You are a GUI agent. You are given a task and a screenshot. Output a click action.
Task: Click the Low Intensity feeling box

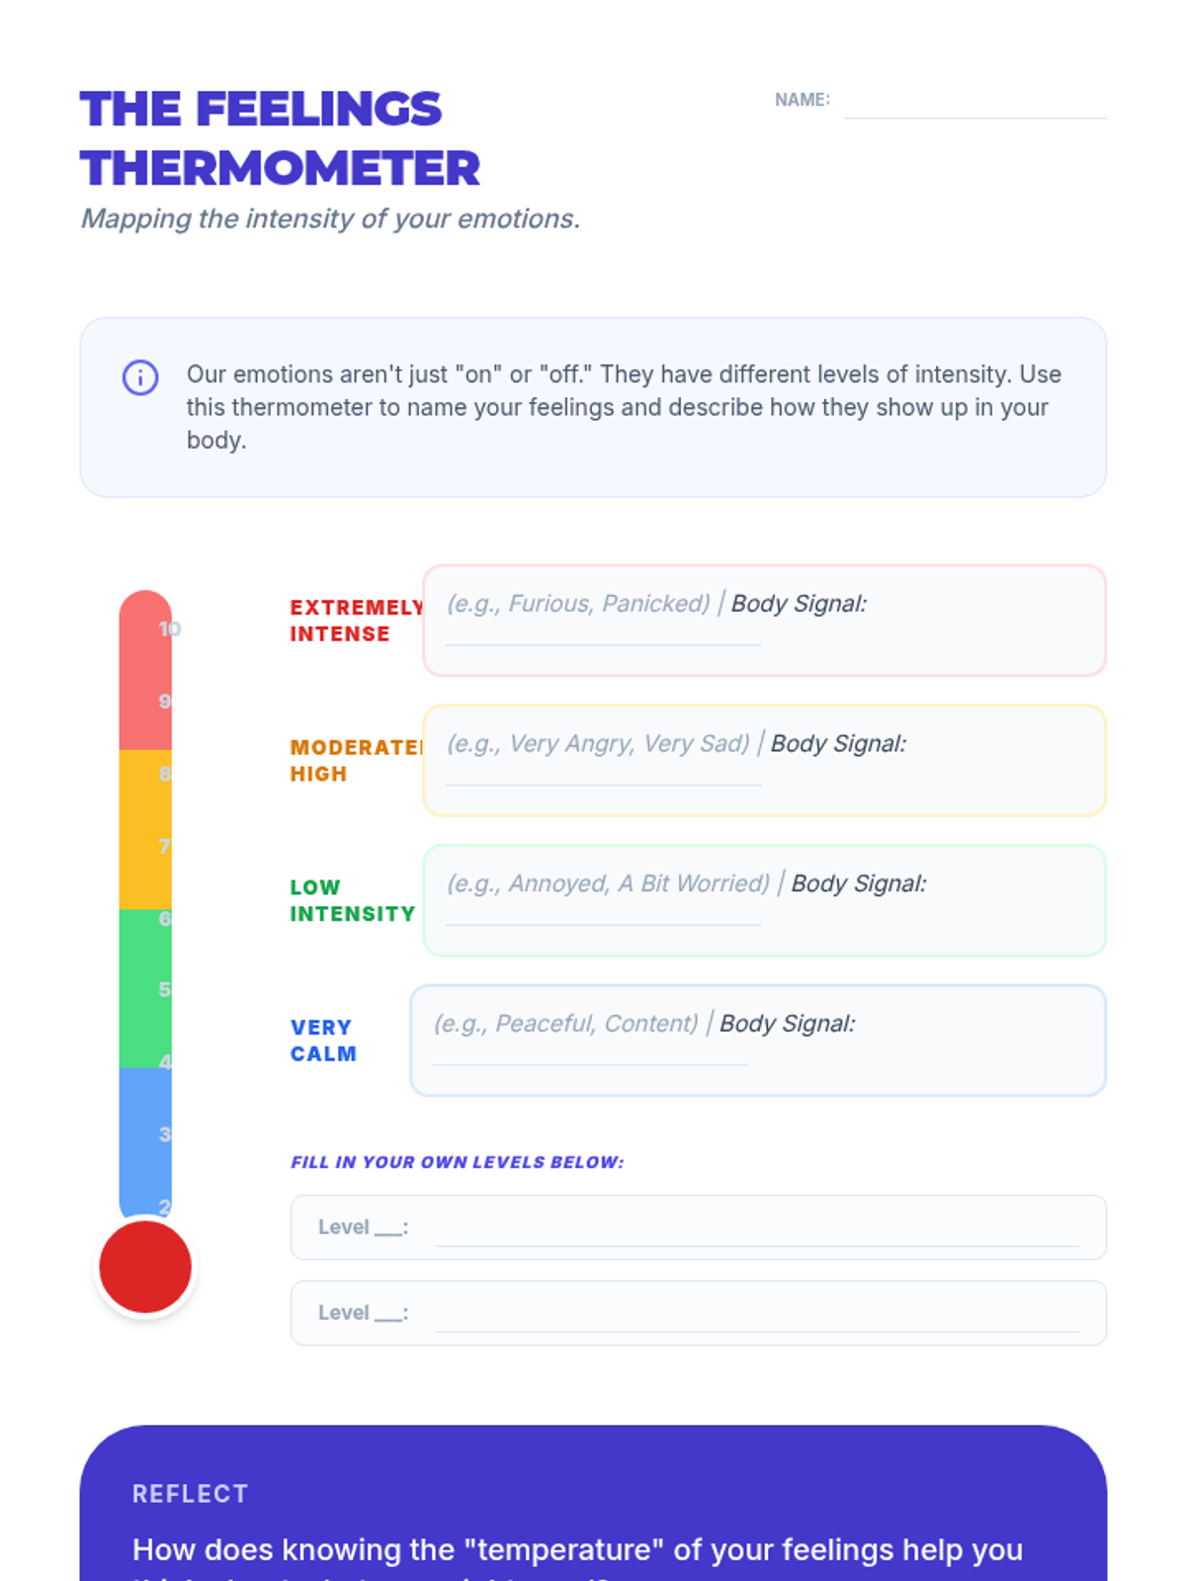[764, 900]
